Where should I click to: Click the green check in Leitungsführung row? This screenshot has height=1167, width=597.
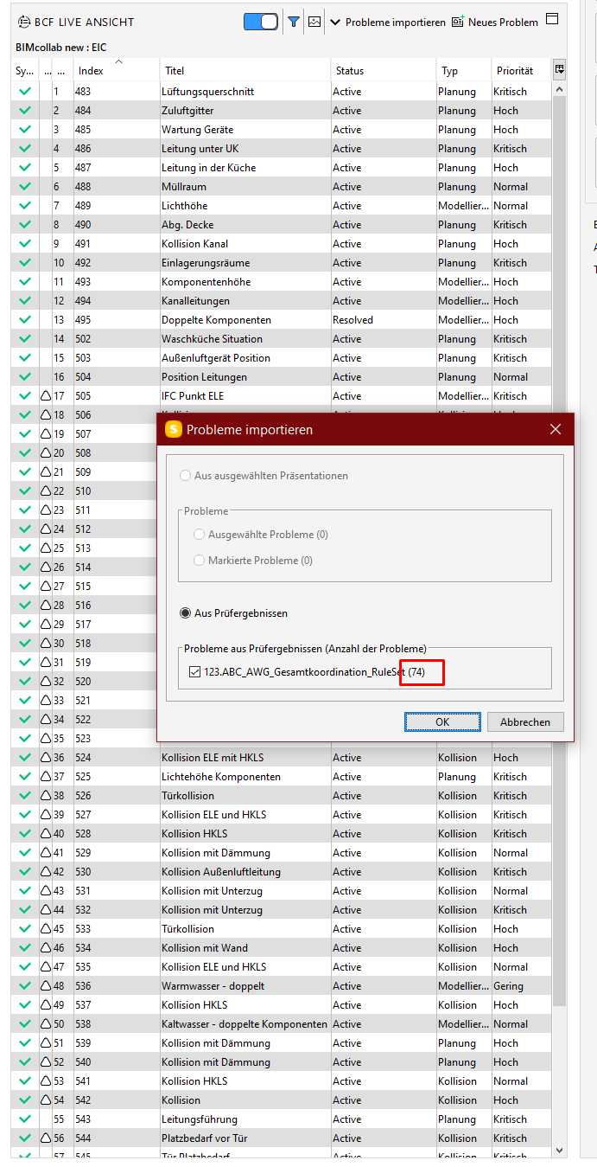[25, 1119]
